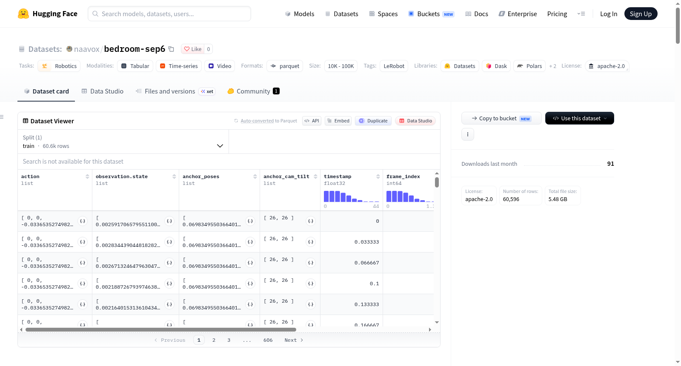The image size is (681, 366).
Task: Expand action cell in the first row
Action: [x=83, y=221]
